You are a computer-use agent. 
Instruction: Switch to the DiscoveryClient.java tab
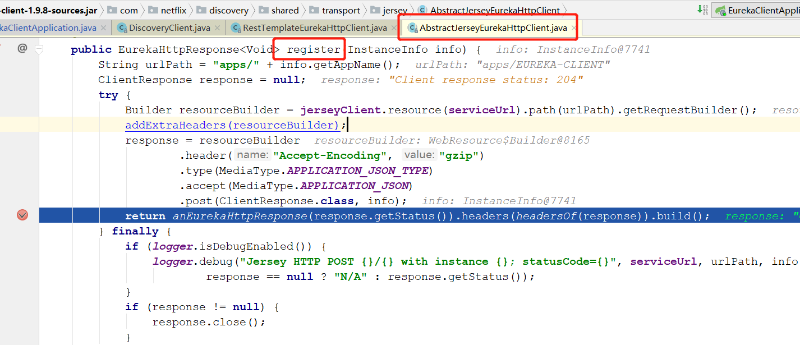168,27
